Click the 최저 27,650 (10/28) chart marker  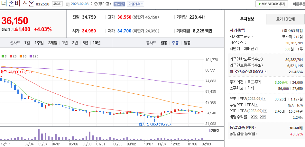coord(155,124)
